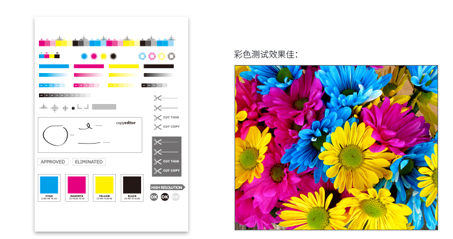Click the yellow ring halftone circle
This screenshot has height=239, width=453.
(x=162, y=56)
